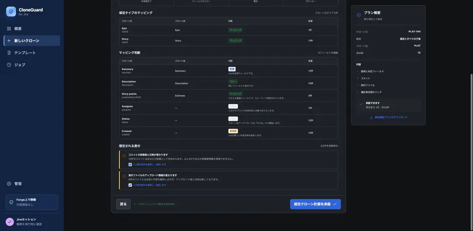The image size is (473, 231).
Task: Click the Jiraセッション label in sidebar
Action: [x=26, y=219]
